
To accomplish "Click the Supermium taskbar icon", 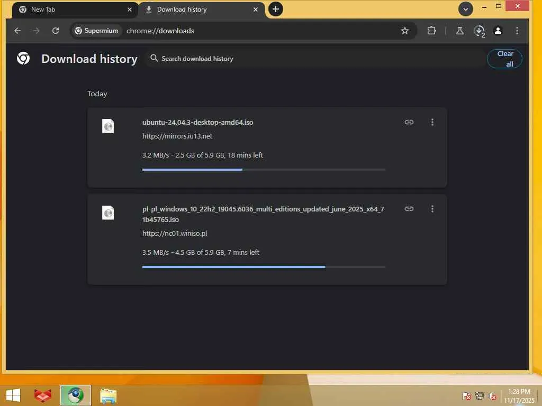I will click(75, 395).
